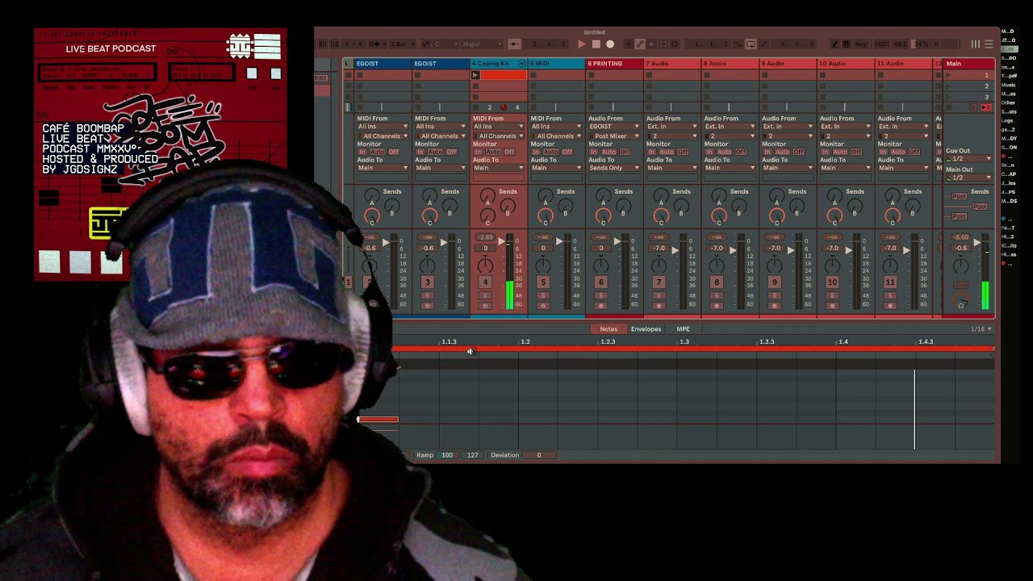Click Send A knob on 4 Coping Kit
1033x581 pixels.
tap(487, 197)
